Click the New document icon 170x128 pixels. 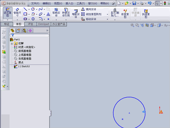click(x=119, y=3)
